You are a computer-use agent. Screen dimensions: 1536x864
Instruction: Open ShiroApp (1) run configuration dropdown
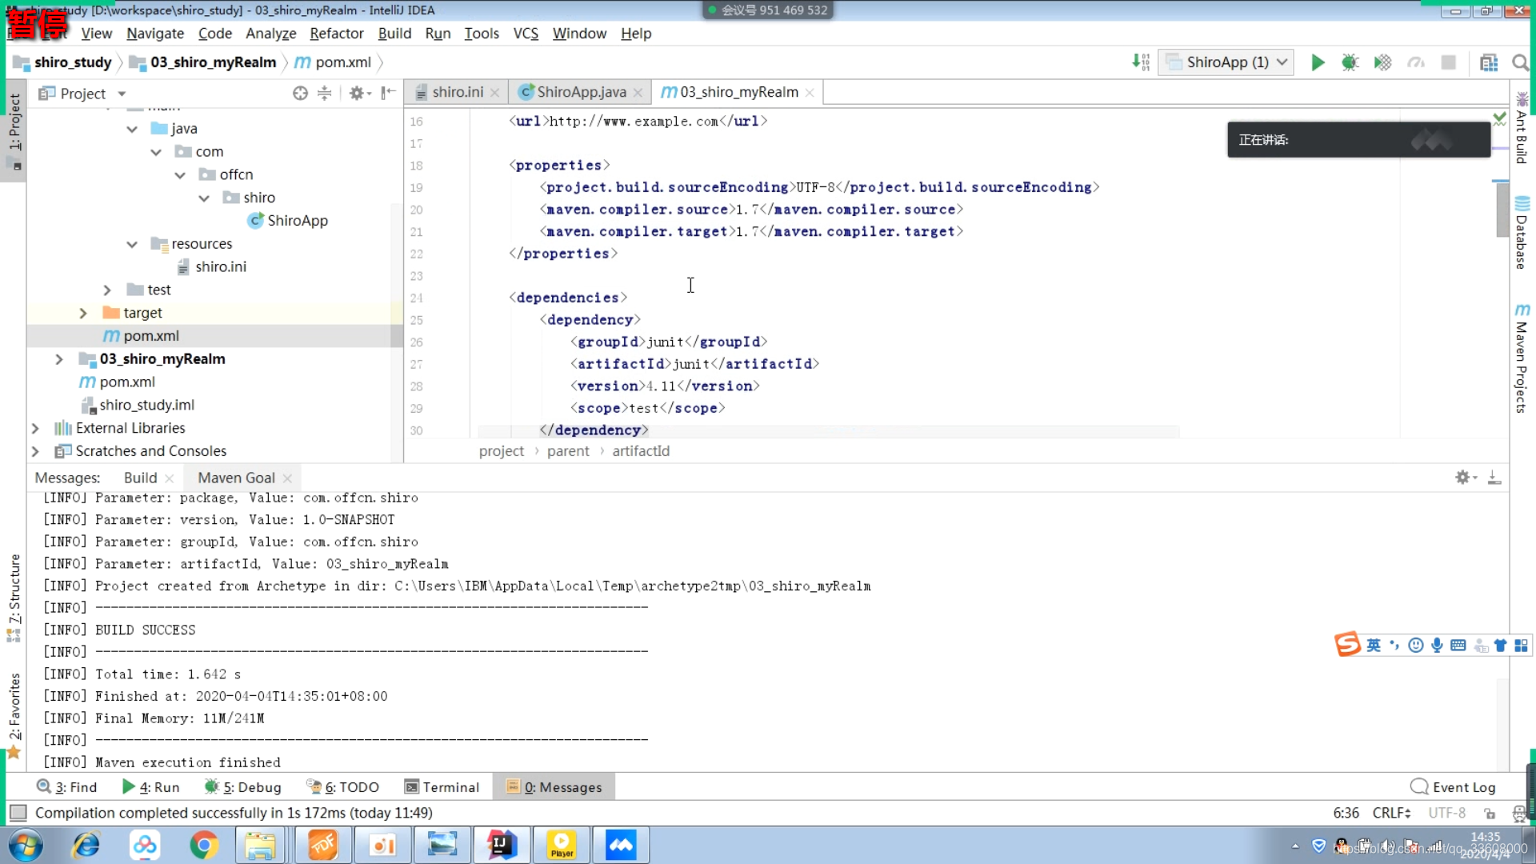pos(1226,62)
